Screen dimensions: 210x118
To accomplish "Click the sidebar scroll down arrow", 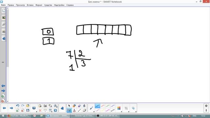I will click(x=8, y=101).
